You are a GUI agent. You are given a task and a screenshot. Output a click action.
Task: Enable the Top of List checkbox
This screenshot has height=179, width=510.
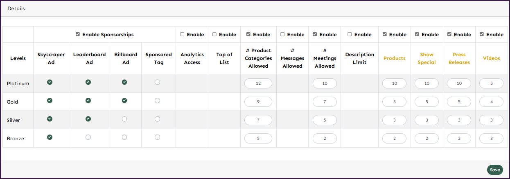coord(214,35)
